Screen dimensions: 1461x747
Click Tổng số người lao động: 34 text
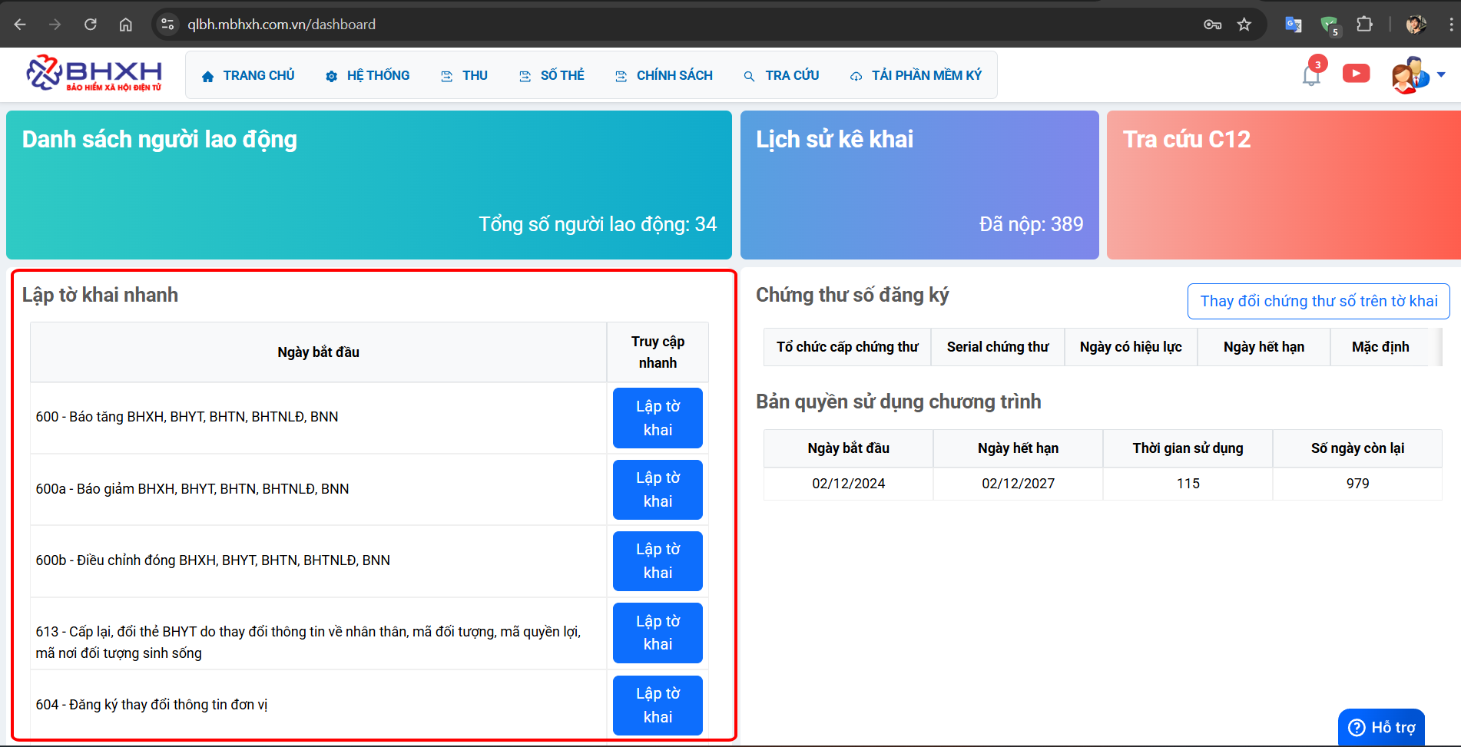pos(598,224)
